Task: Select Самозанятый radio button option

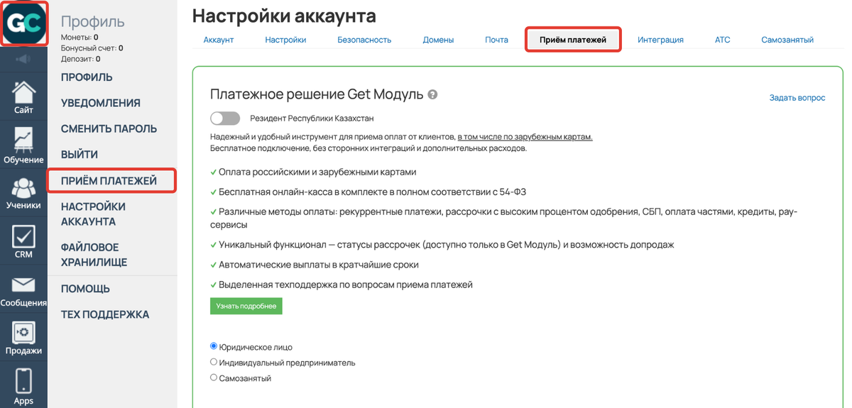Action: pos(214,377)
